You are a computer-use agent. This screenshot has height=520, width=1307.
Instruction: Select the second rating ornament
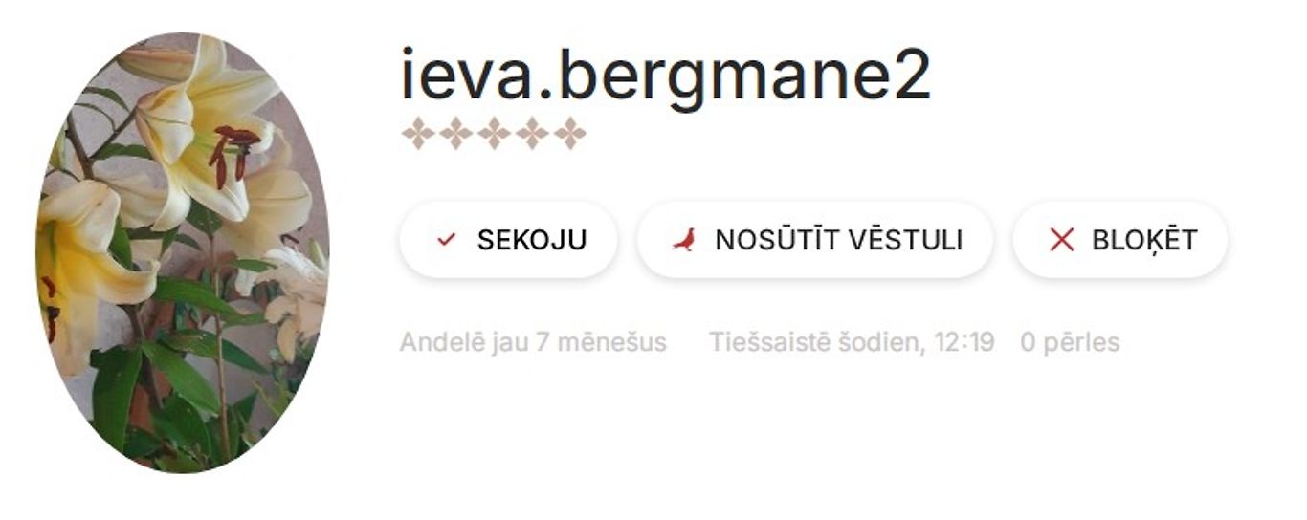click(x=455, y=134)
